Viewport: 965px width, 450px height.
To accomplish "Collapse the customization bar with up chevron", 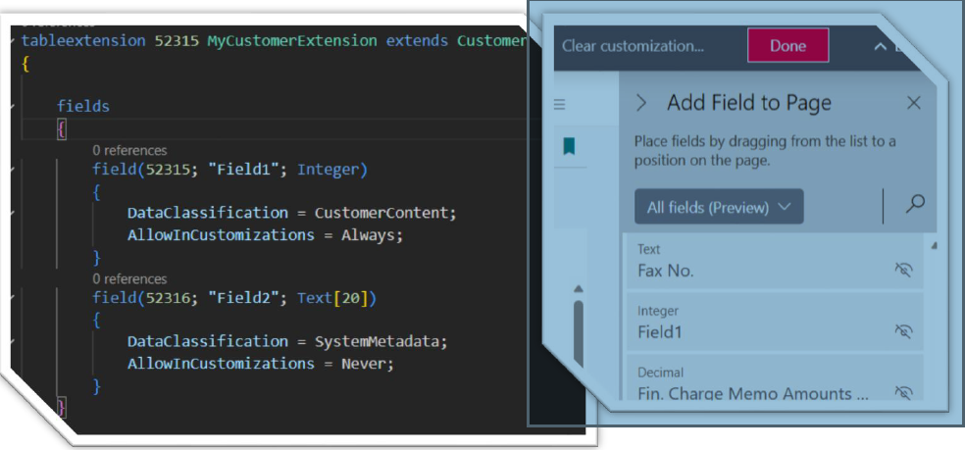I will [x=881, y=47].
